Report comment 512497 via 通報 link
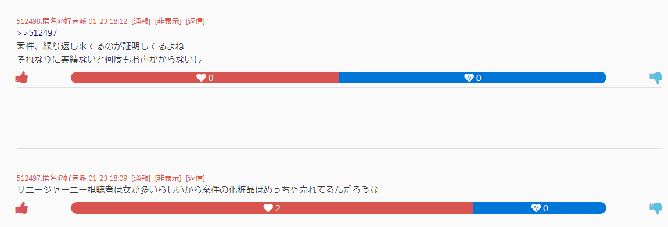 click(x=141, y=178)
